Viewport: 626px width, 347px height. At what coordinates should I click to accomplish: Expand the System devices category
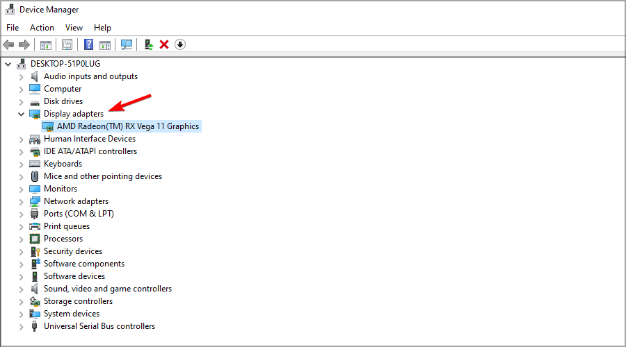(x=21, y=314)
